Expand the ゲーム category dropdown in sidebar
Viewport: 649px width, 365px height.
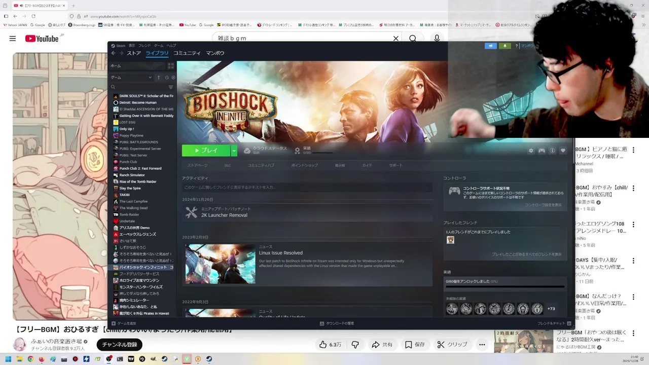(x=150, y=78)
